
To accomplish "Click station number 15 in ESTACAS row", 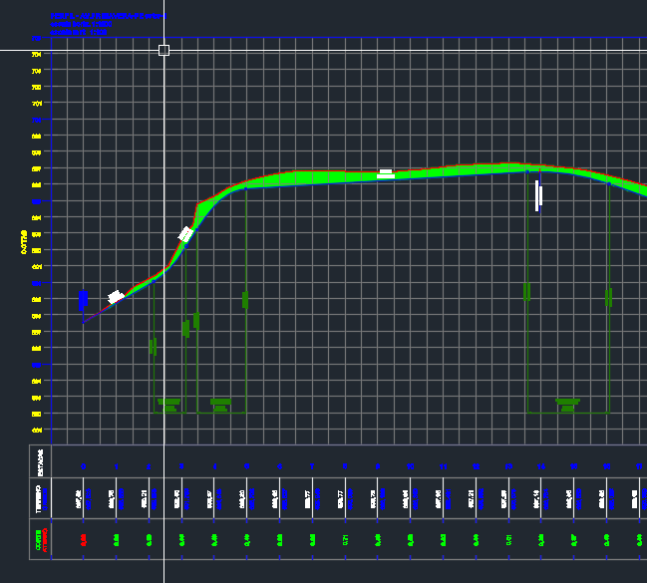I will [x=574, y=466].
